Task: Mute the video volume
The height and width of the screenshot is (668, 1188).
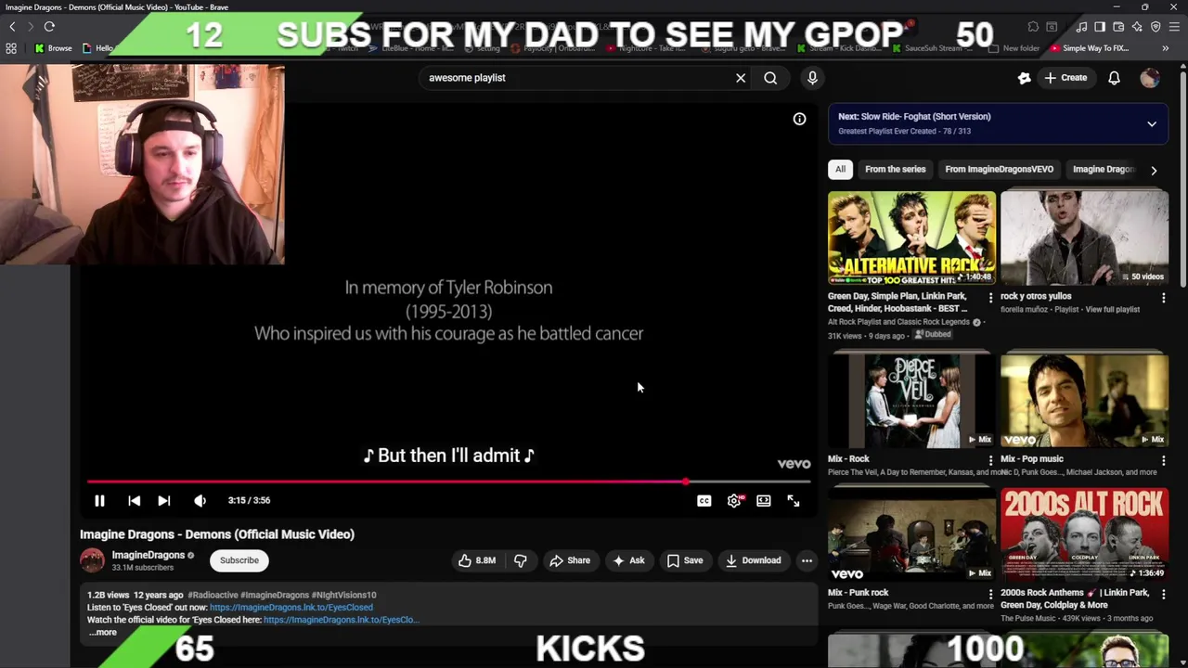Action: tap(200, 500)
